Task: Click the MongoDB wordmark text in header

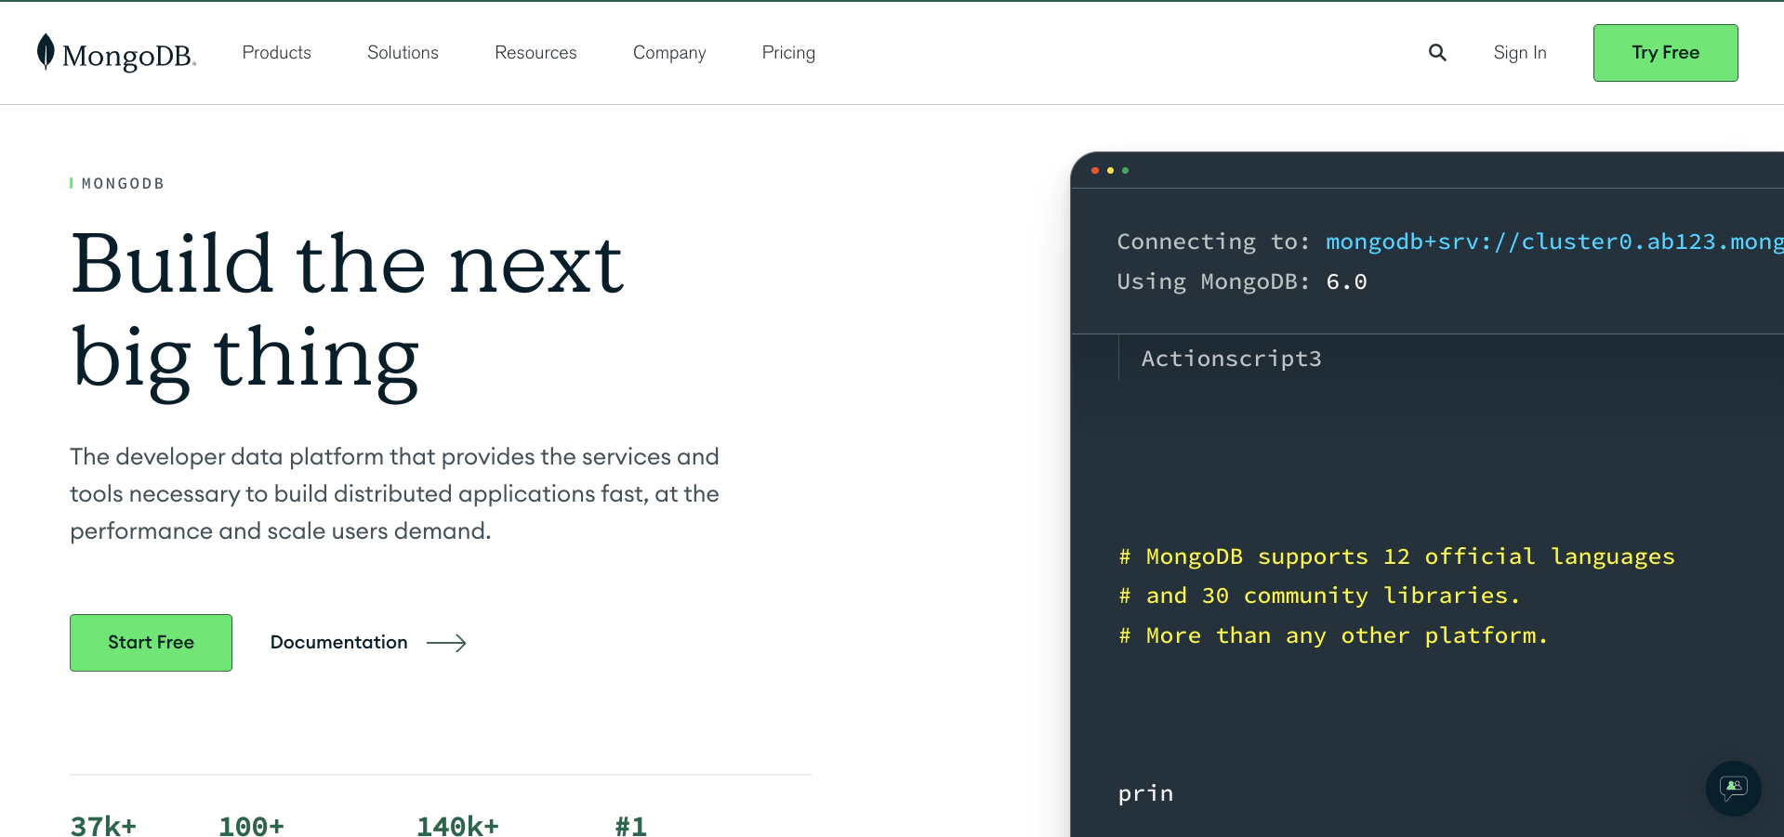Action: 128,56
